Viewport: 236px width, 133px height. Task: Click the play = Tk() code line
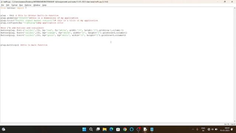coord(29,16)
